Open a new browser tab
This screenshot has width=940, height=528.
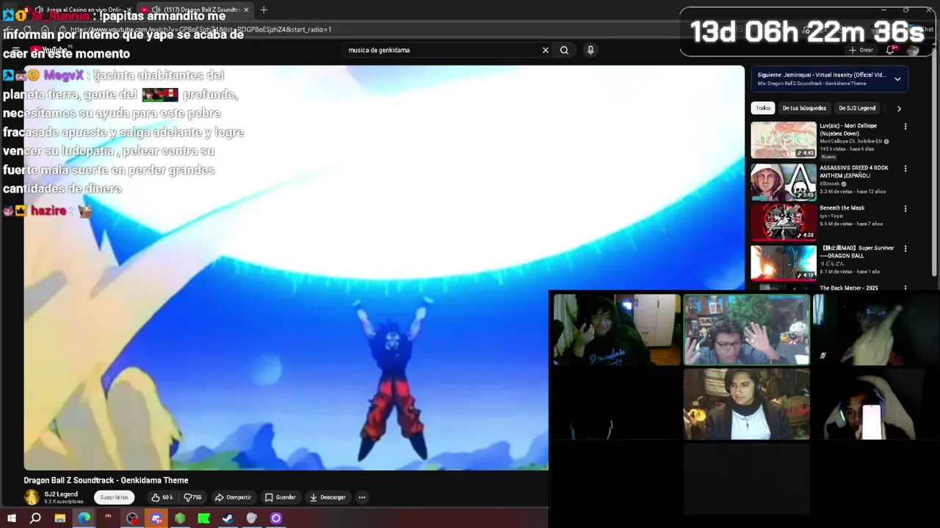[264, 10]
